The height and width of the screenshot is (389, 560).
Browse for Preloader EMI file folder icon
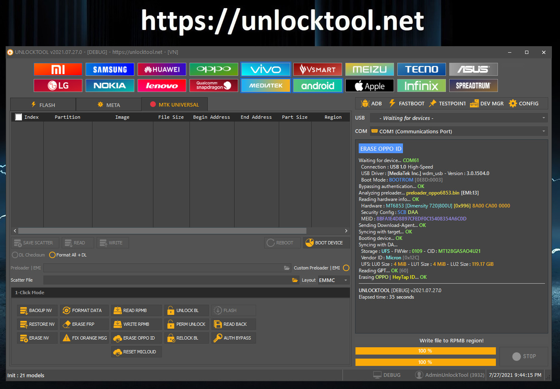click(287, 268)
